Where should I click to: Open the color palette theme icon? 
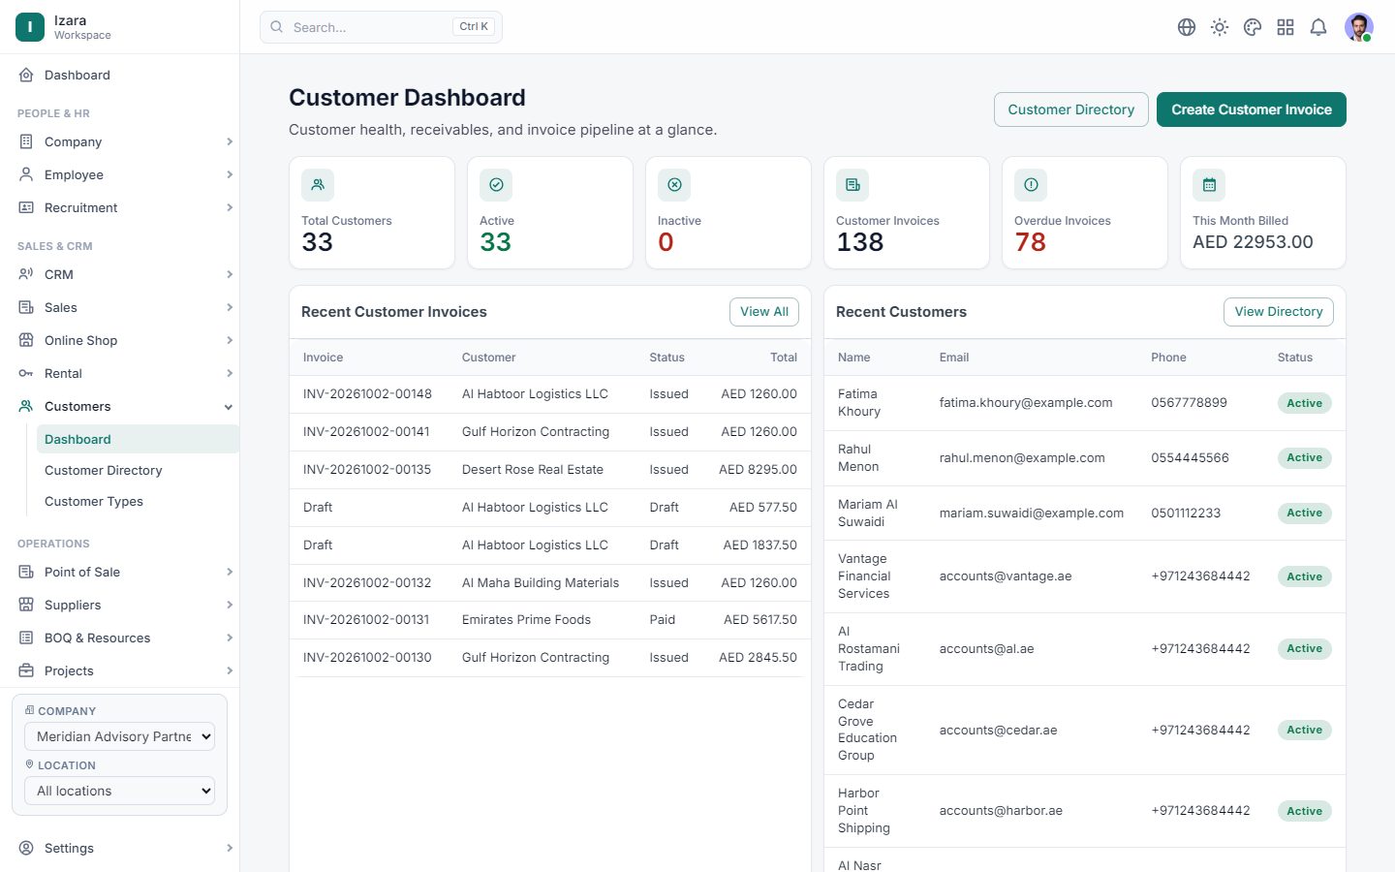tap(1253, 27)
